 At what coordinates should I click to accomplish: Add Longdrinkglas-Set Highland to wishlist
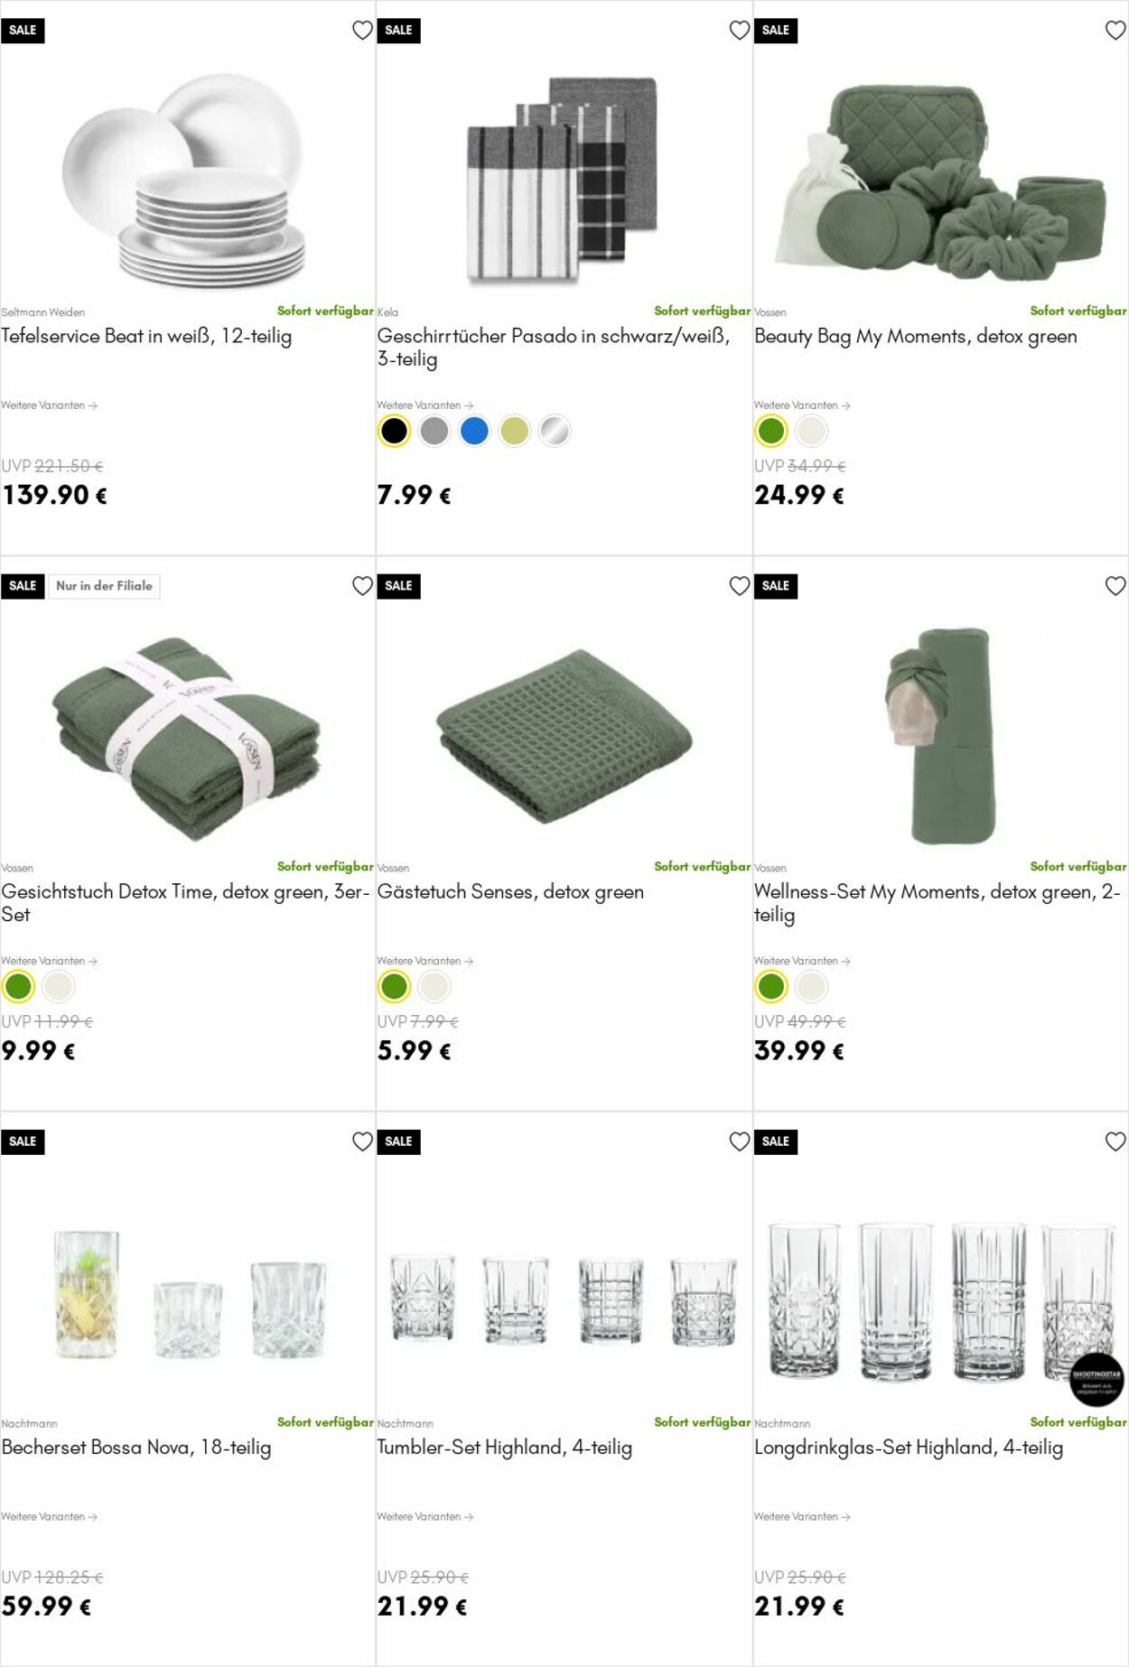(x=1115, y=1141)
